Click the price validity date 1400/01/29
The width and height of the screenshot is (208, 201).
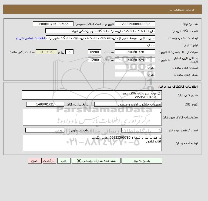click(135, 60)
